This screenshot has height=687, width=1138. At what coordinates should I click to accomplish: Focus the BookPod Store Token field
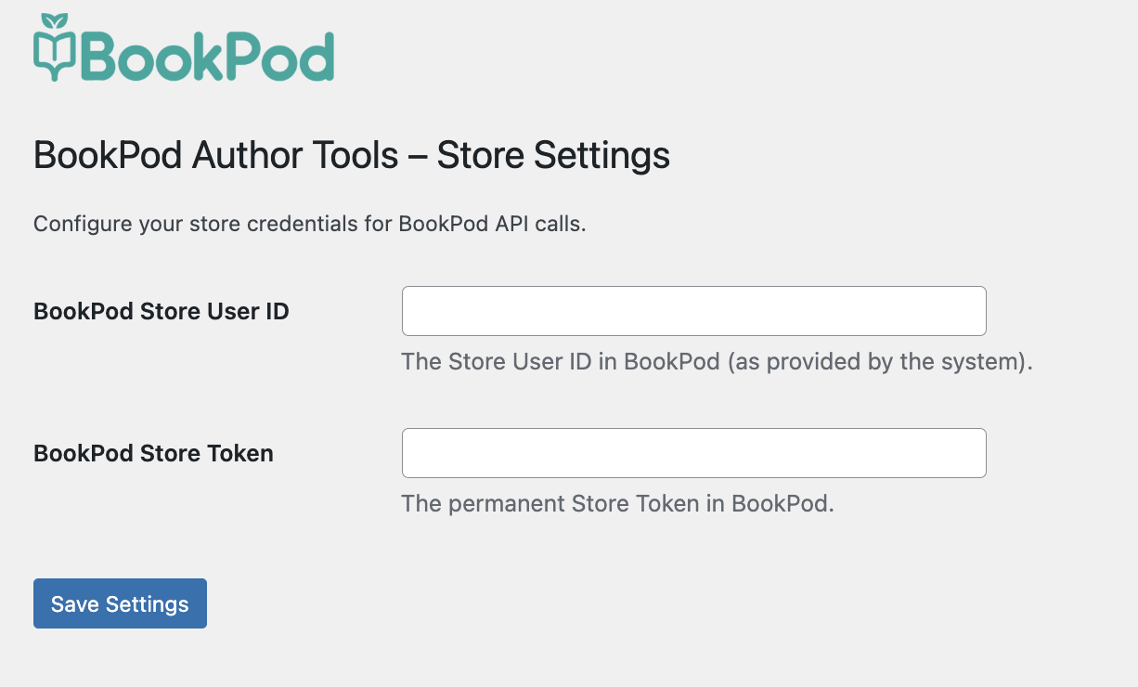tap(693, 453)
